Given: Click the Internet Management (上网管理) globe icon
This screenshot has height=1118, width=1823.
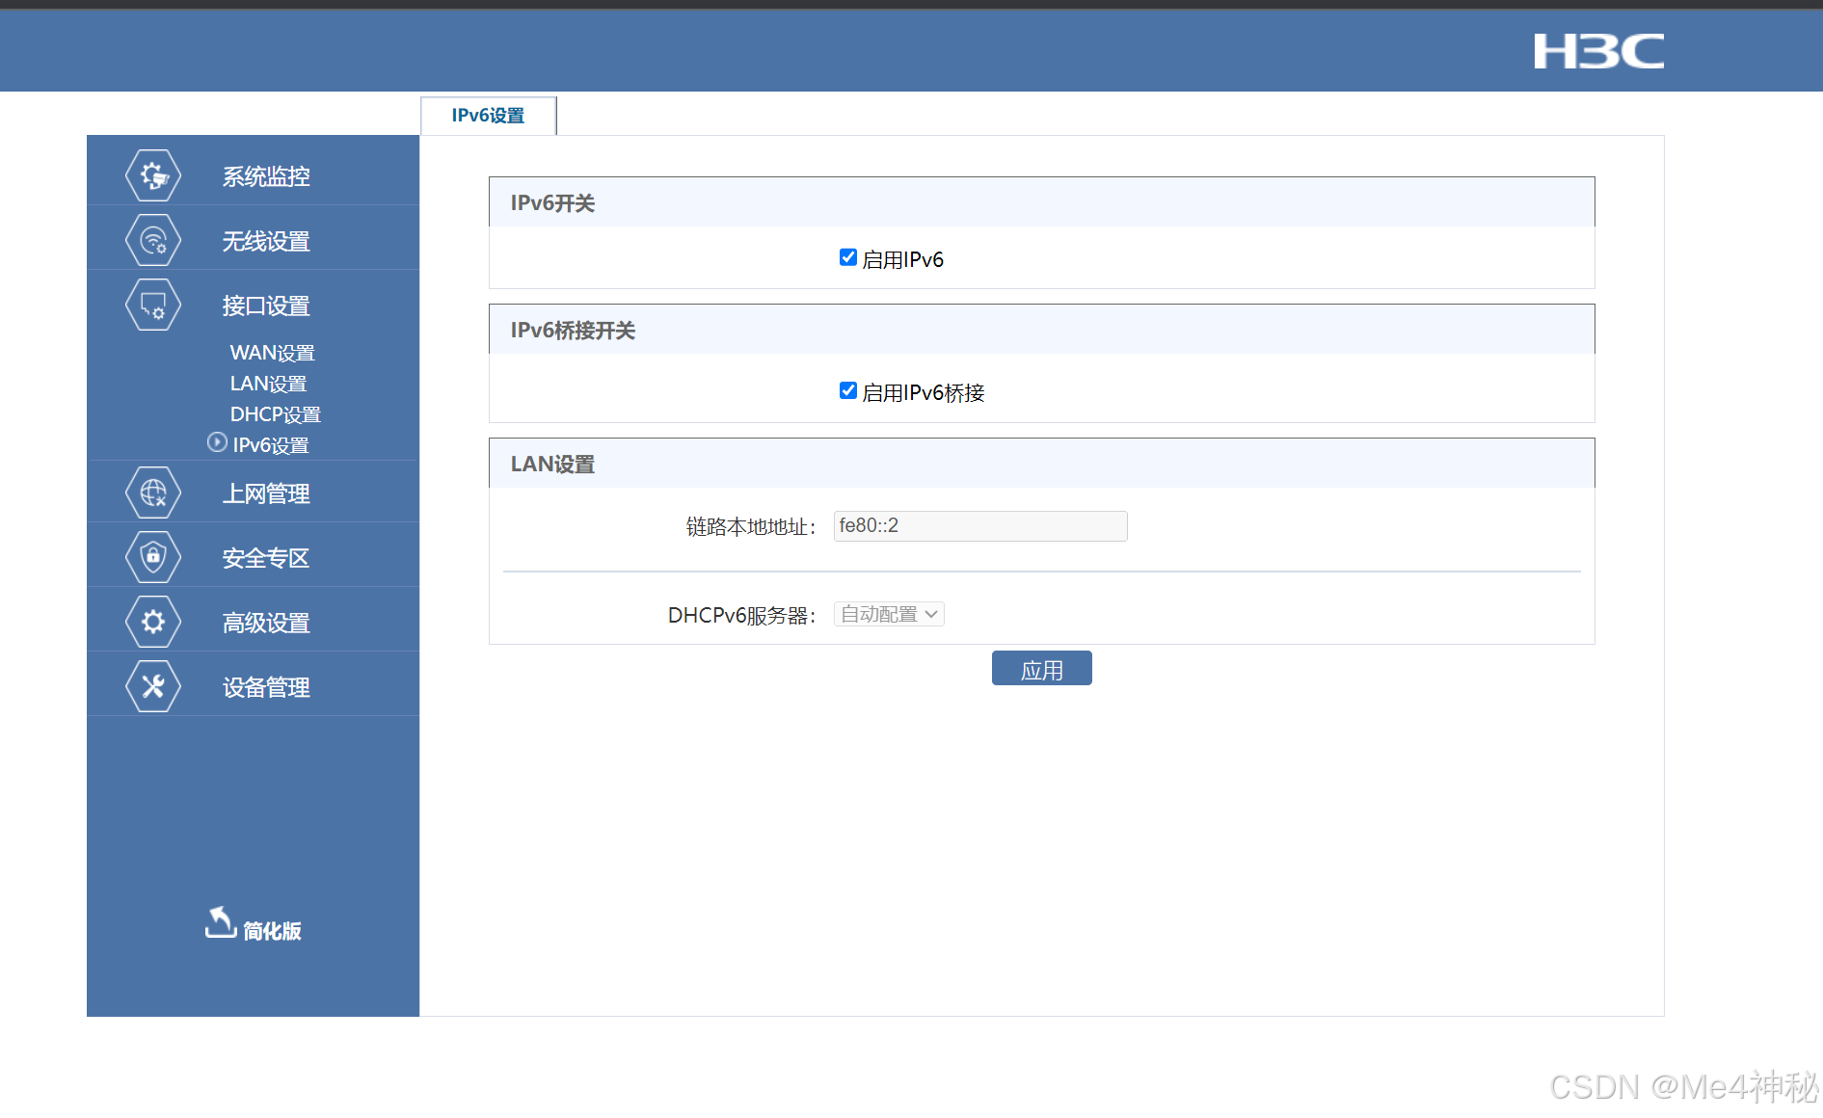Looking at the screenshot, I should (x=153, y=492).
